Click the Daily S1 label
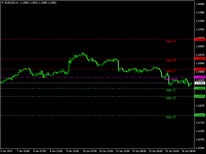 click(x=171, y=90)
